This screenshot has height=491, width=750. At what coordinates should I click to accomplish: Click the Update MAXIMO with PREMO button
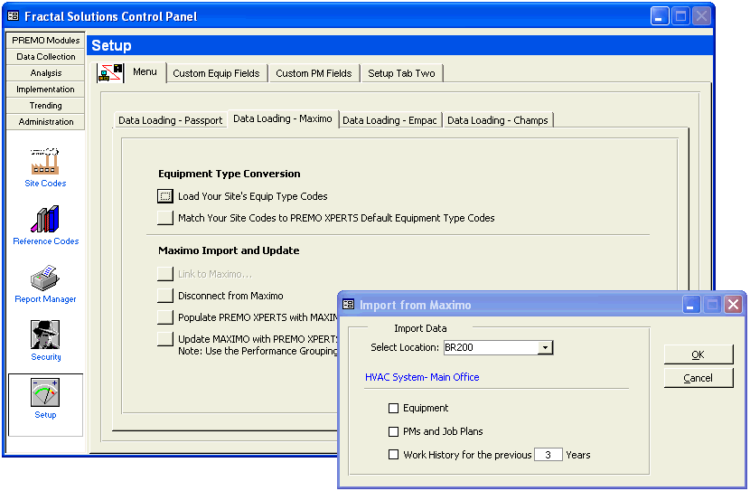pyautogui.click(x=165, y=339)
